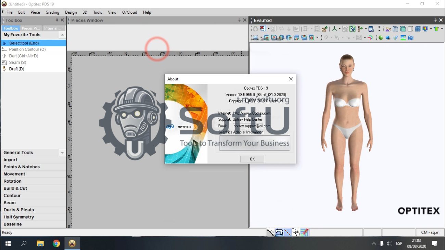Open the Rotation tools group

tap(34, 181)
